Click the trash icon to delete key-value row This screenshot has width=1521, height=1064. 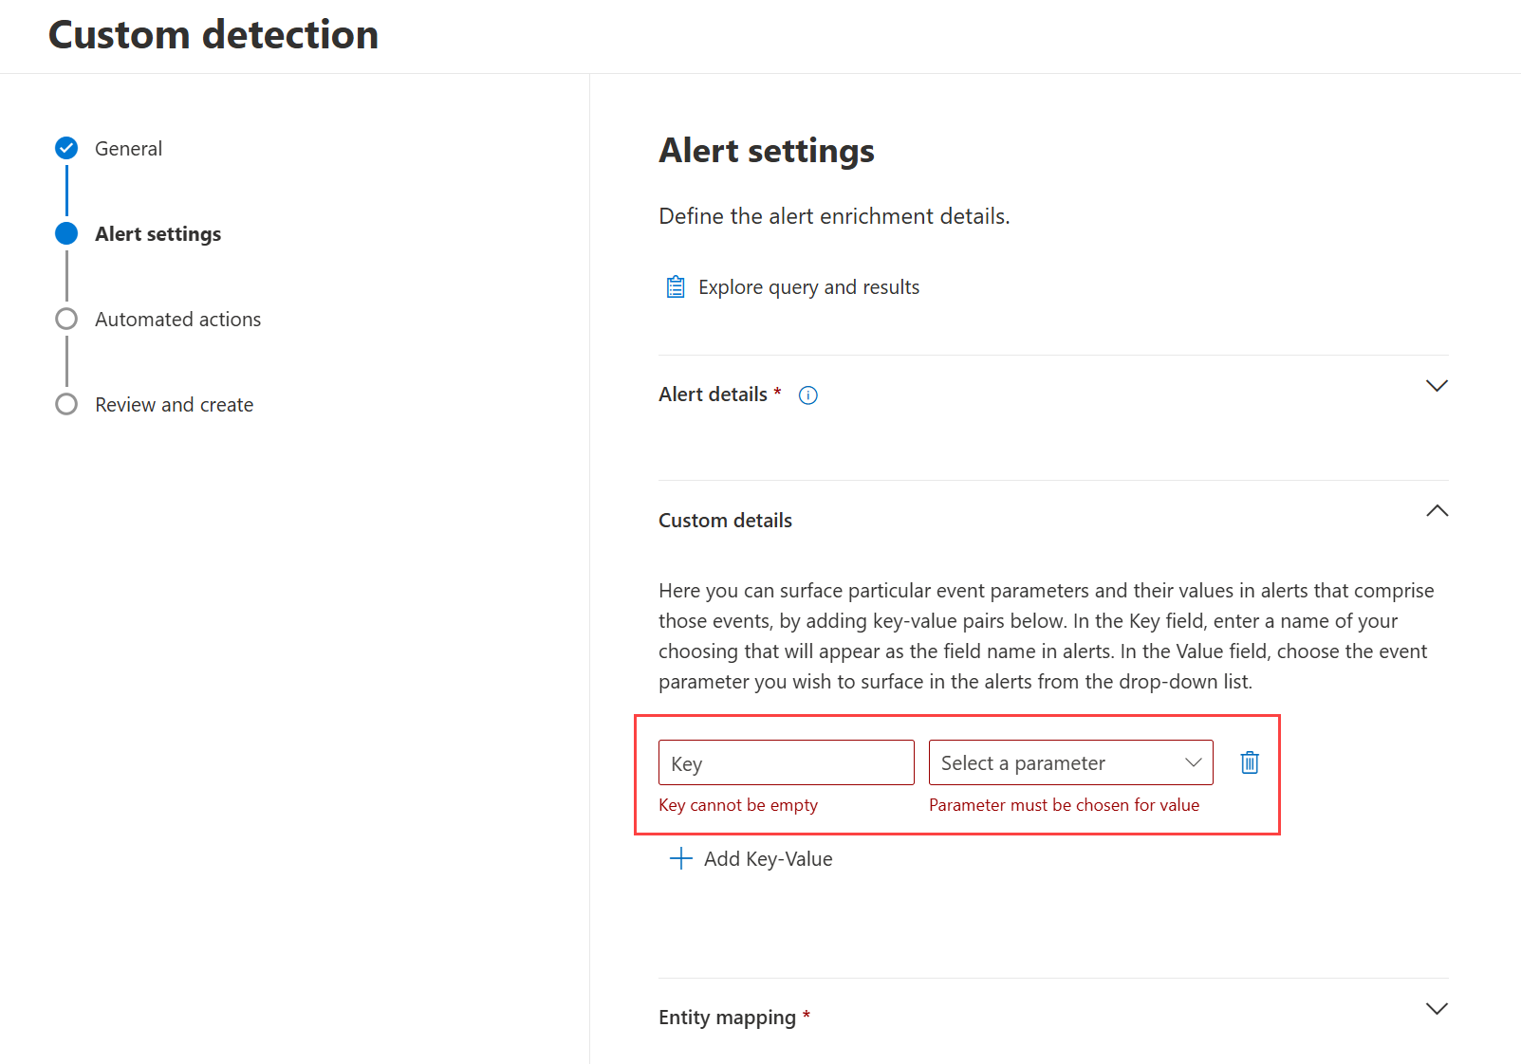(1250, 762)
